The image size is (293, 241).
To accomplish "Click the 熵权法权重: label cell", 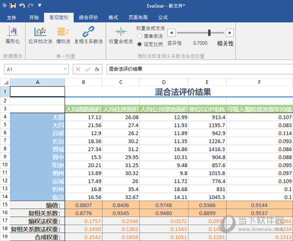I will pyautogui.click(x=38, y=221).
